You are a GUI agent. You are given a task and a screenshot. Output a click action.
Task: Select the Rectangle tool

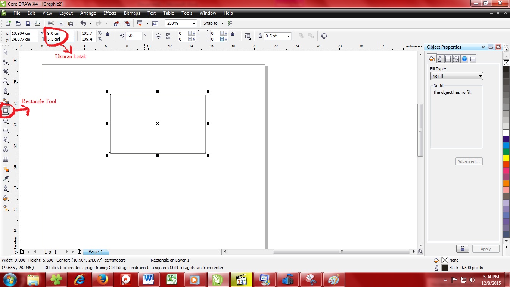tap(6, 111)
